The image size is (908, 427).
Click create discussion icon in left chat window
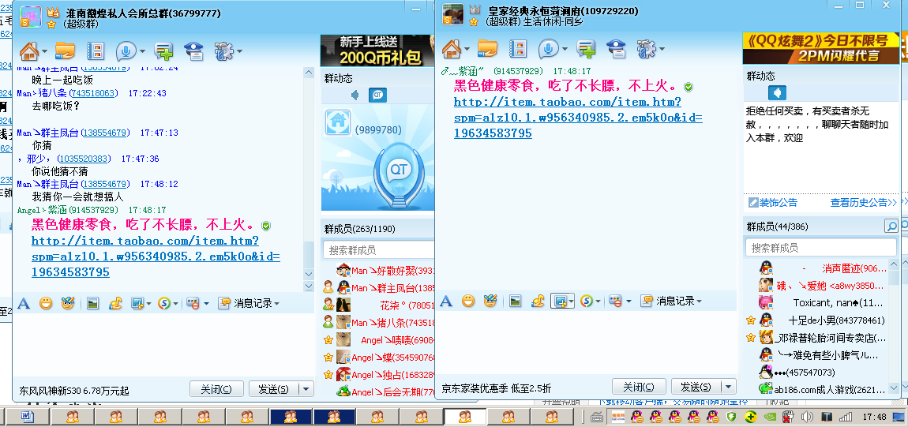click(164, 51)
